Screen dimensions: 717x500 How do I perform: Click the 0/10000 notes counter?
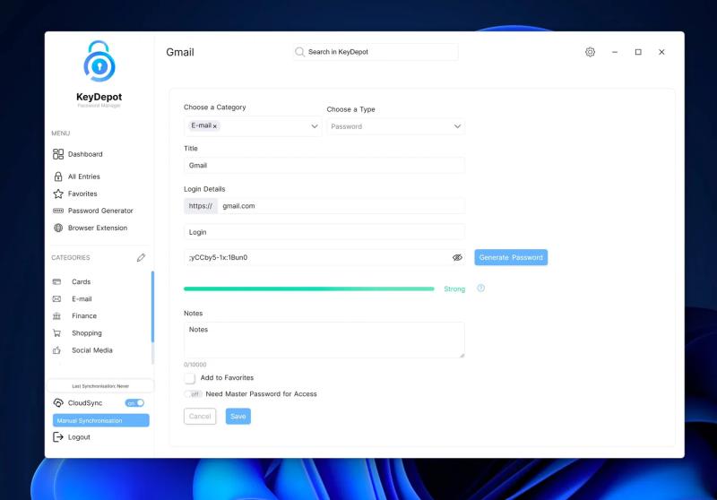(195, 365)
